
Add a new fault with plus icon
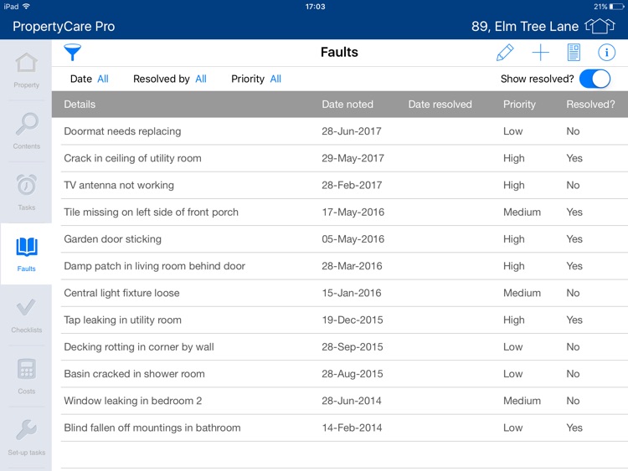point(541,53)
